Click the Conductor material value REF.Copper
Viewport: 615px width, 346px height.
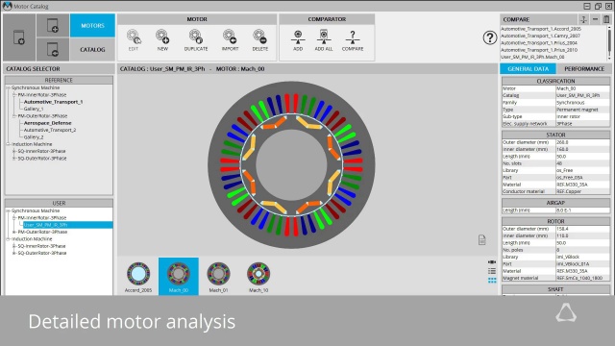[x=583, y=192]
